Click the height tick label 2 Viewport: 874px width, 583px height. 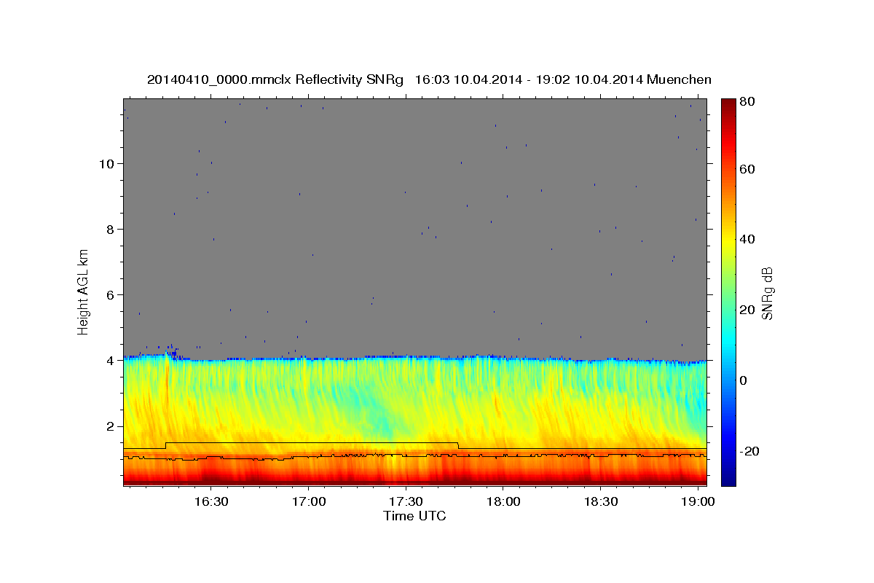(111, 426)
